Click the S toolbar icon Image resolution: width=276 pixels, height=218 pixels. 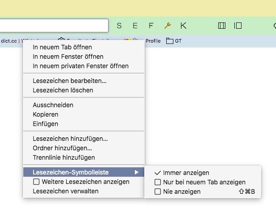pos(119,26)
